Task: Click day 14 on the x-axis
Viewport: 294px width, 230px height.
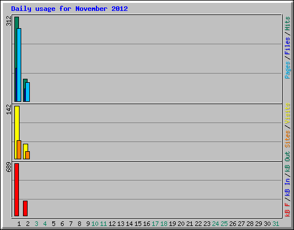Action: pos(129,224)
